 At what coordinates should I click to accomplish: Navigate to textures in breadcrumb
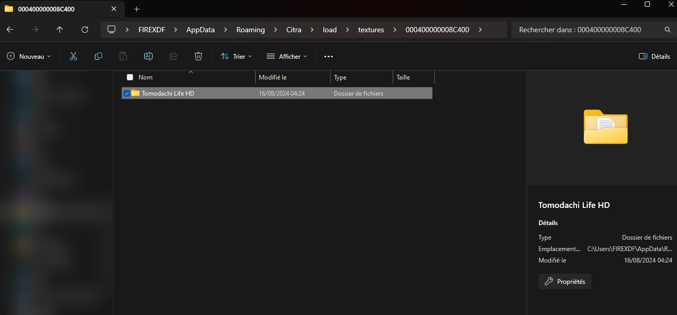371,30
